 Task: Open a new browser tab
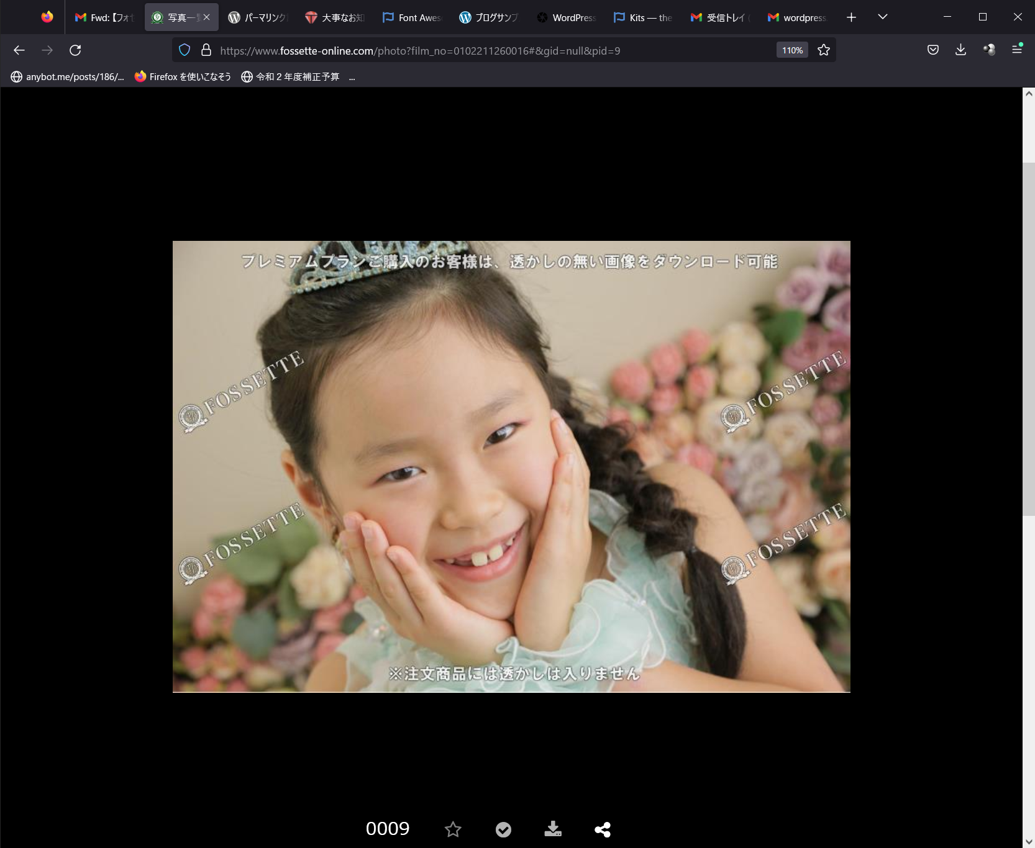[x=851, y=17]
